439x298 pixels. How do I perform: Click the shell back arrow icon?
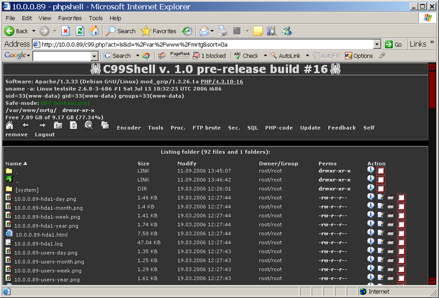tap(26, 126)
